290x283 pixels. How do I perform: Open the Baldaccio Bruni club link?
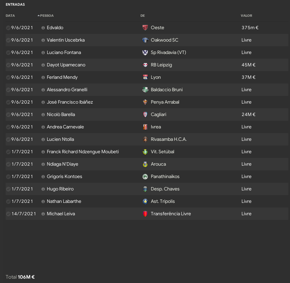pyautogui.click(x=167, y=90)
